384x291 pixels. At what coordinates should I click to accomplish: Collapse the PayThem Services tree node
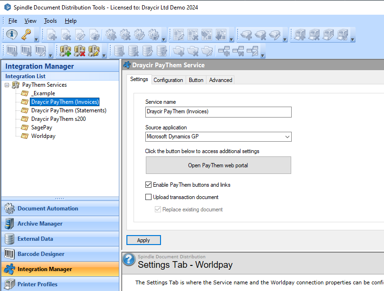click(7, 85)
